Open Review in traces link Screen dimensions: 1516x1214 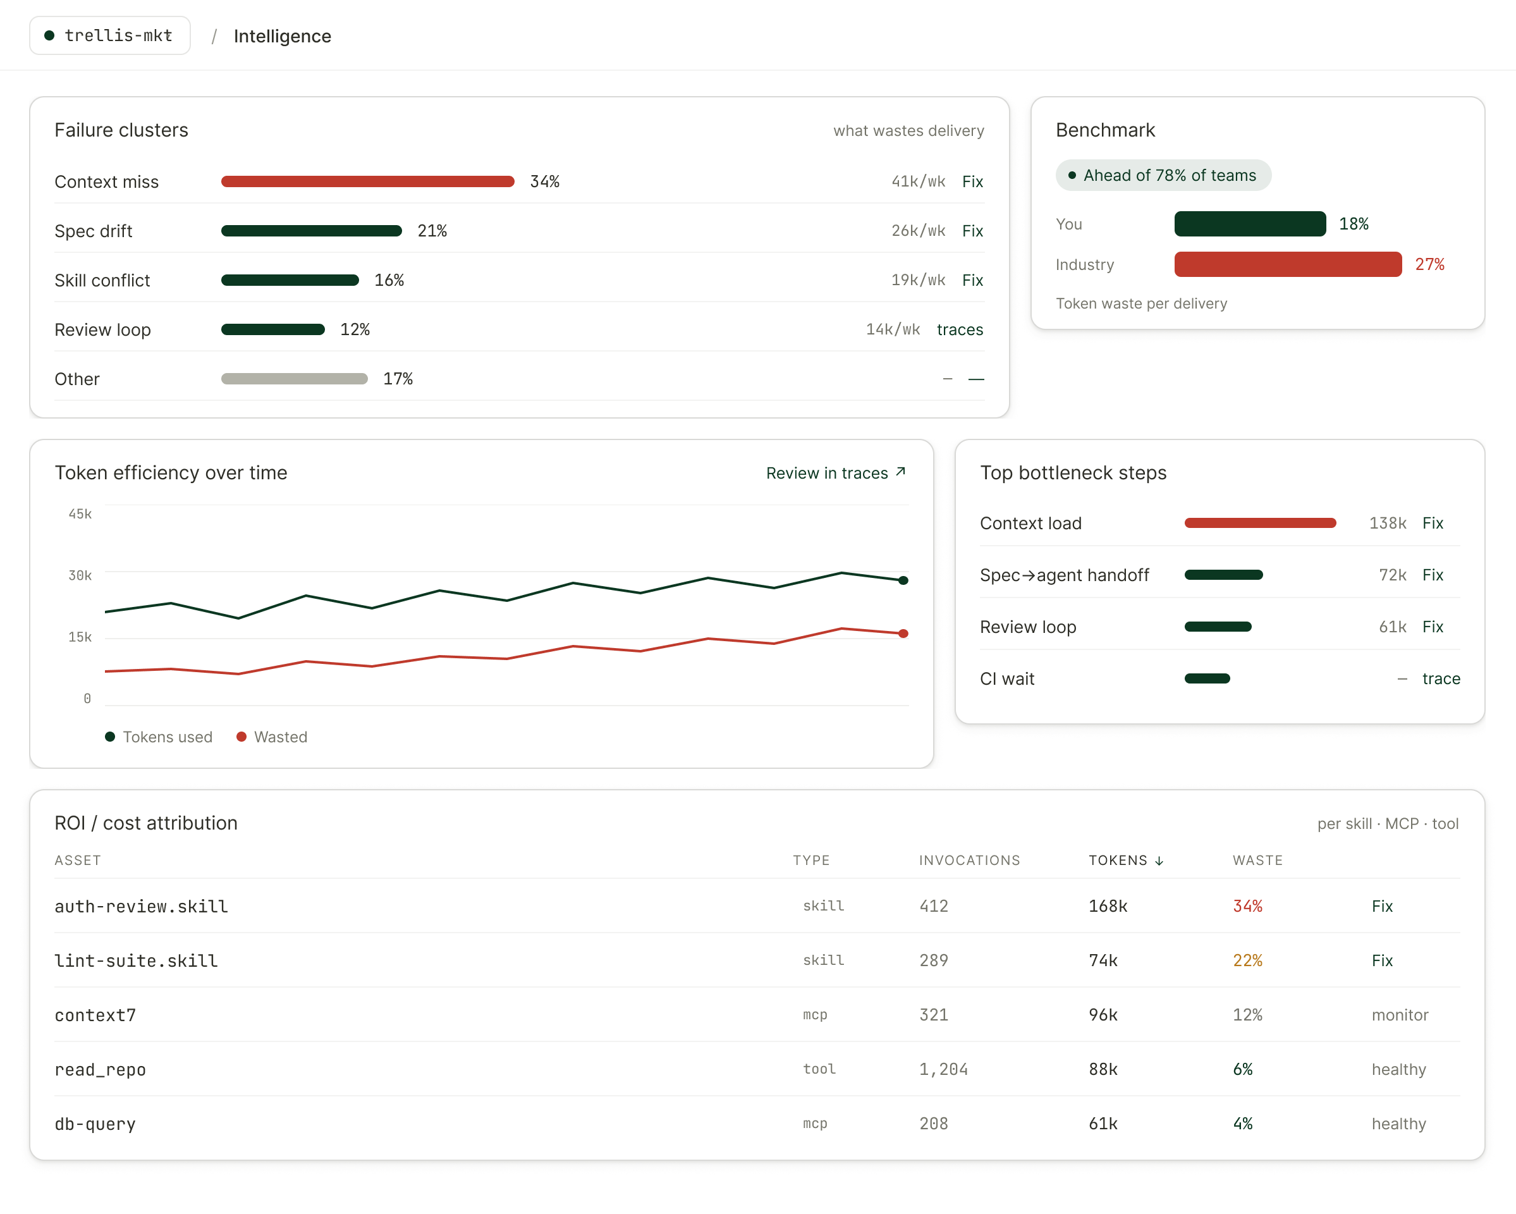(x=835, y=473)
